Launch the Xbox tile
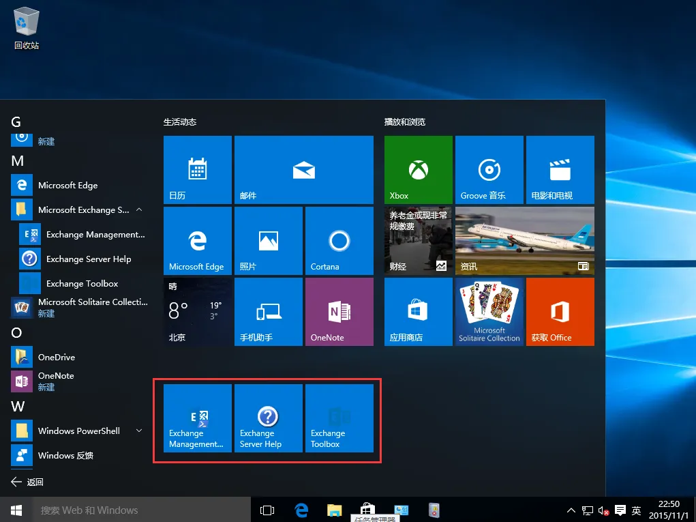Image resolution: width=696 pixels, height=522 pixels. (418, 170)
